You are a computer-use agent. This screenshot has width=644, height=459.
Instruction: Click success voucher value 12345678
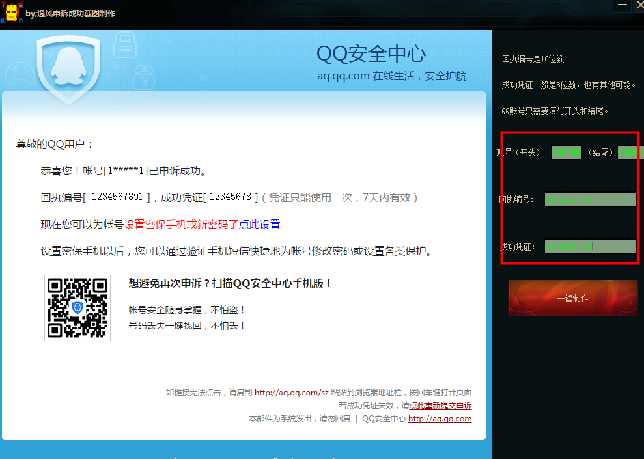point(231,197)
